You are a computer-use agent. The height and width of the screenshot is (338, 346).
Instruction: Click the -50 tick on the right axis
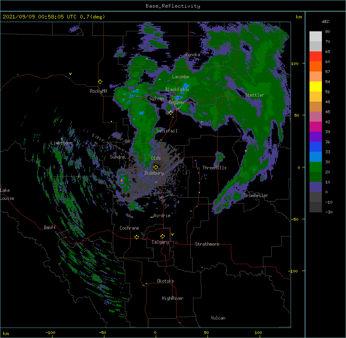point(295,219)
